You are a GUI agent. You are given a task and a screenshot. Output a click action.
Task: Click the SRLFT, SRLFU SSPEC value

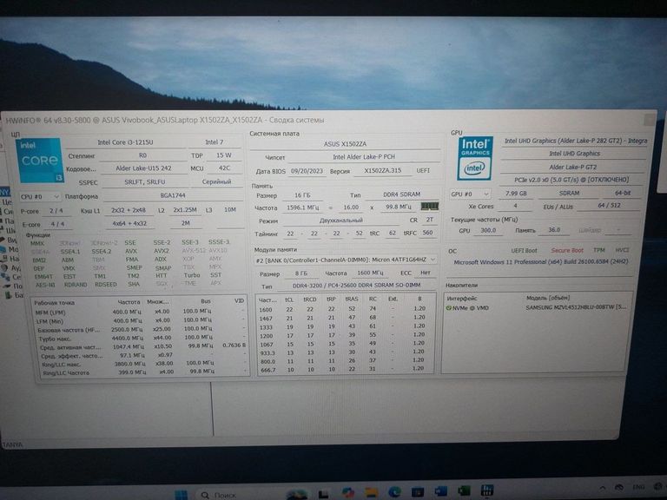[145, 182]
